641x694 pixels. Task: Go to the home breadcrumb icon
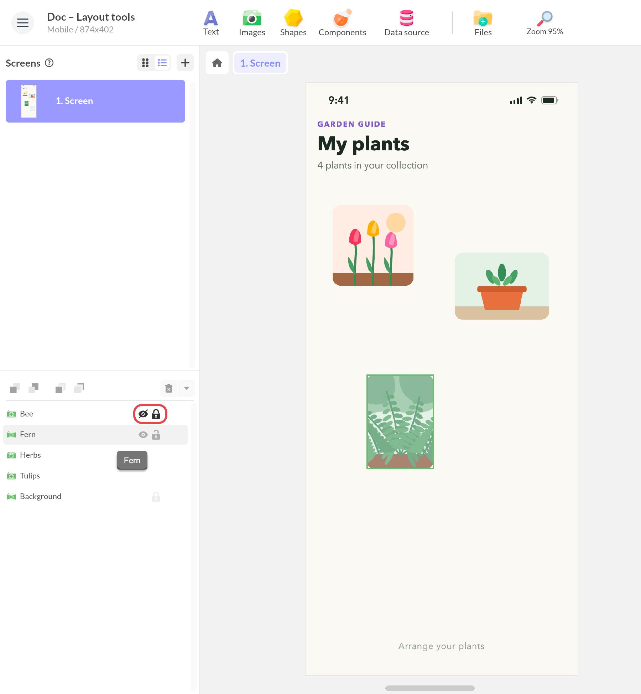(217, 63)
